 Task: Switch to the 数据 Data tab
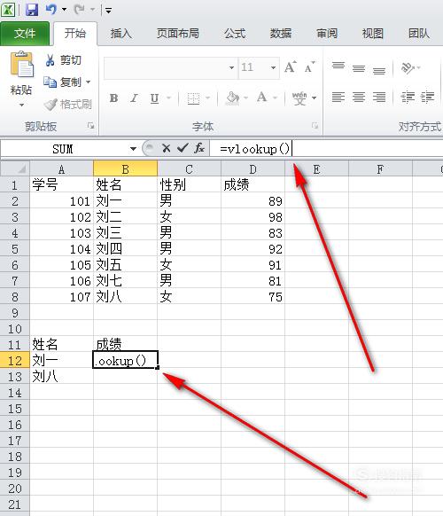[x=281, y=34]
